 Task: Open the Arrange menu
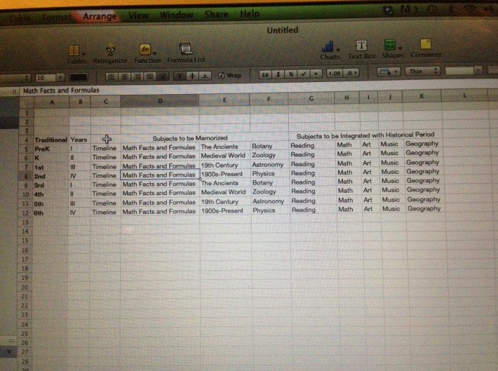click(100, 15)
